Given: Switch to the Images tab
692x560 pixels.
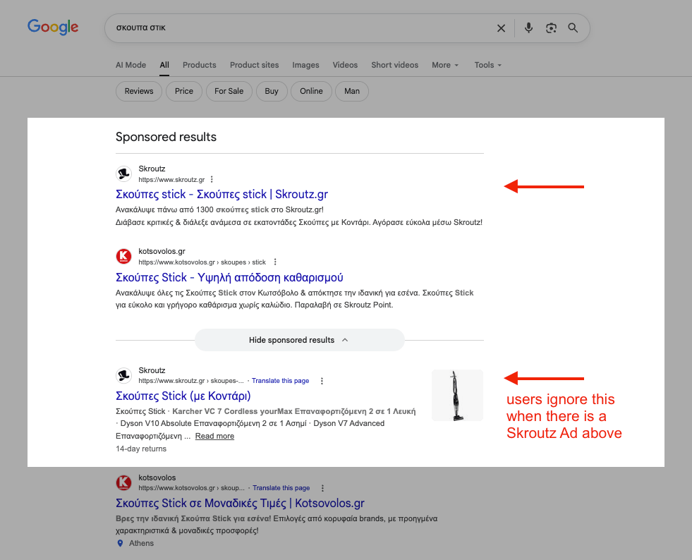Looking at the screenshot, I should coord(305,65).
